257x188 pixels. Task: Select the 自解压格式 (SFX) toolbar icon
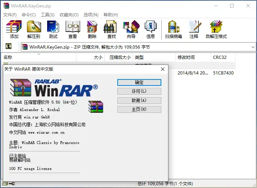[216, 29]
